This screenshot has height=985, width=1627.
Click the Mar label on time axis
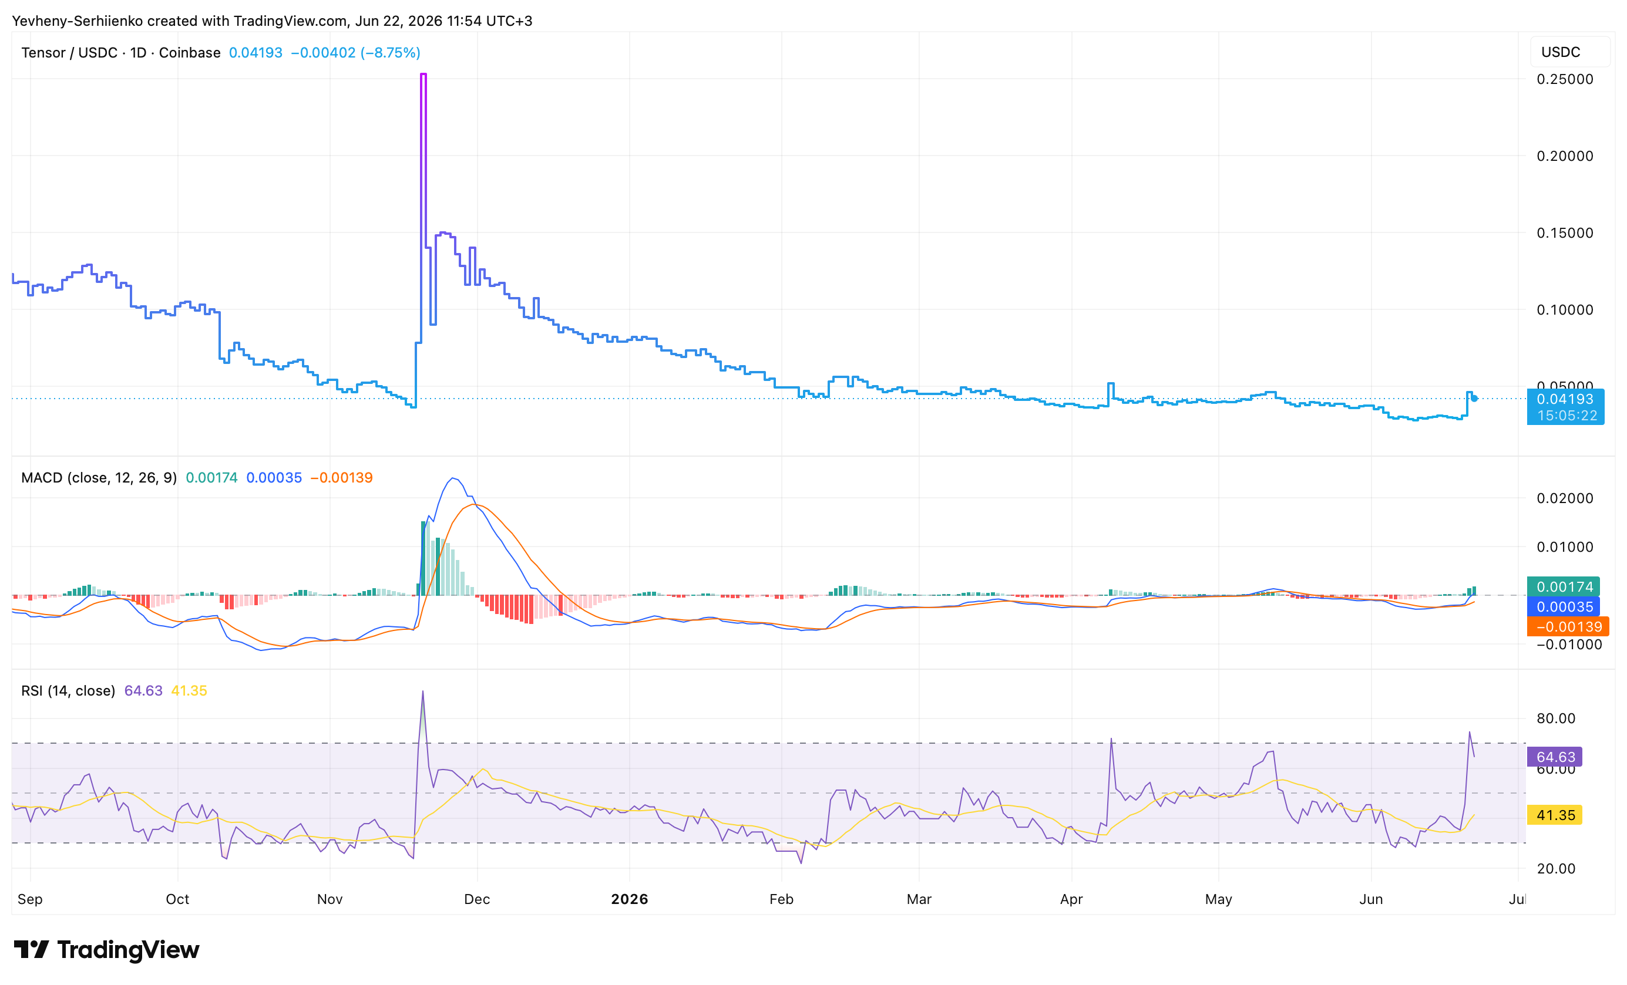pyautogui.click(x=919, y=899)
